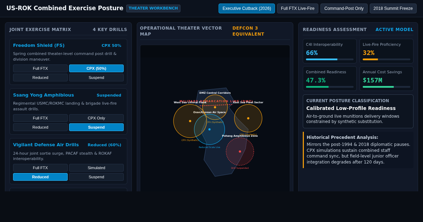The height and width of the screenshot is (222, 423).
Task: Select the Osan/Kunsan Air Space zone circle
Action: pyautogui.click(x=209, y=129)
